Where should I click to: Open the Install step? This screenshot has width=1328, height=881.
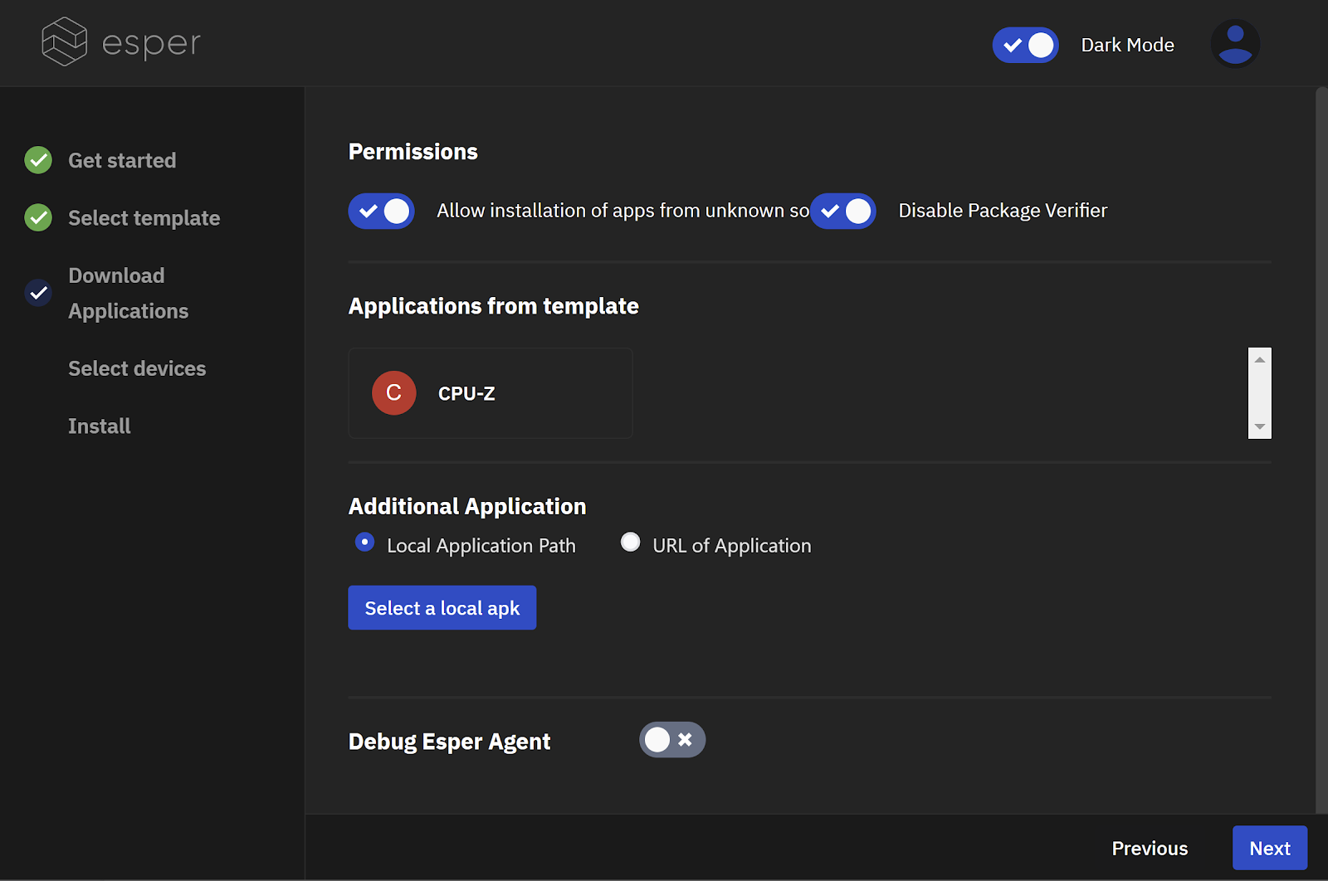coord(99,426)
